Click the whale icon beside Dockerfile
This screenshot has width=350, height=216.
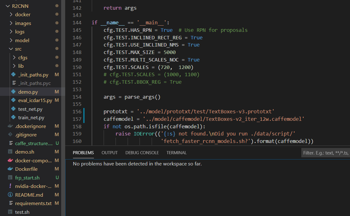pos(10,169)
